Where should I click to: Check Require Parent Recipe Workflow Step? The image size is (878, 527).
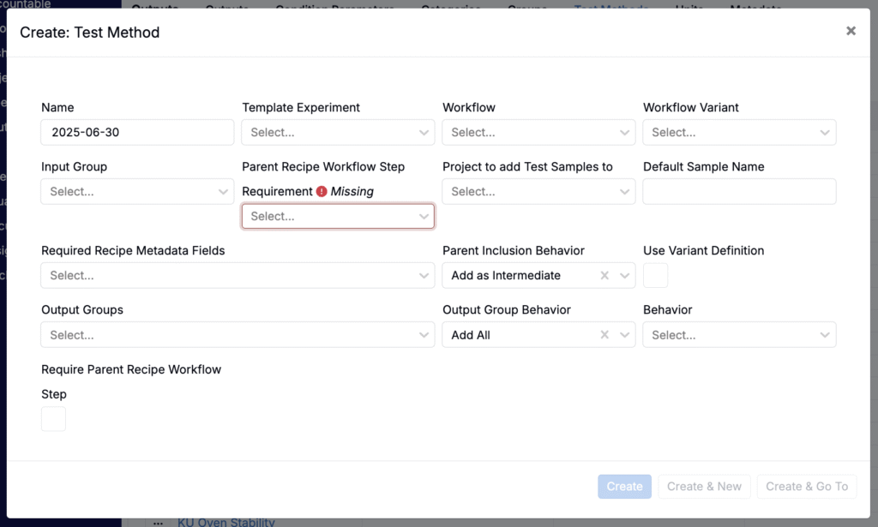(53, 419)
